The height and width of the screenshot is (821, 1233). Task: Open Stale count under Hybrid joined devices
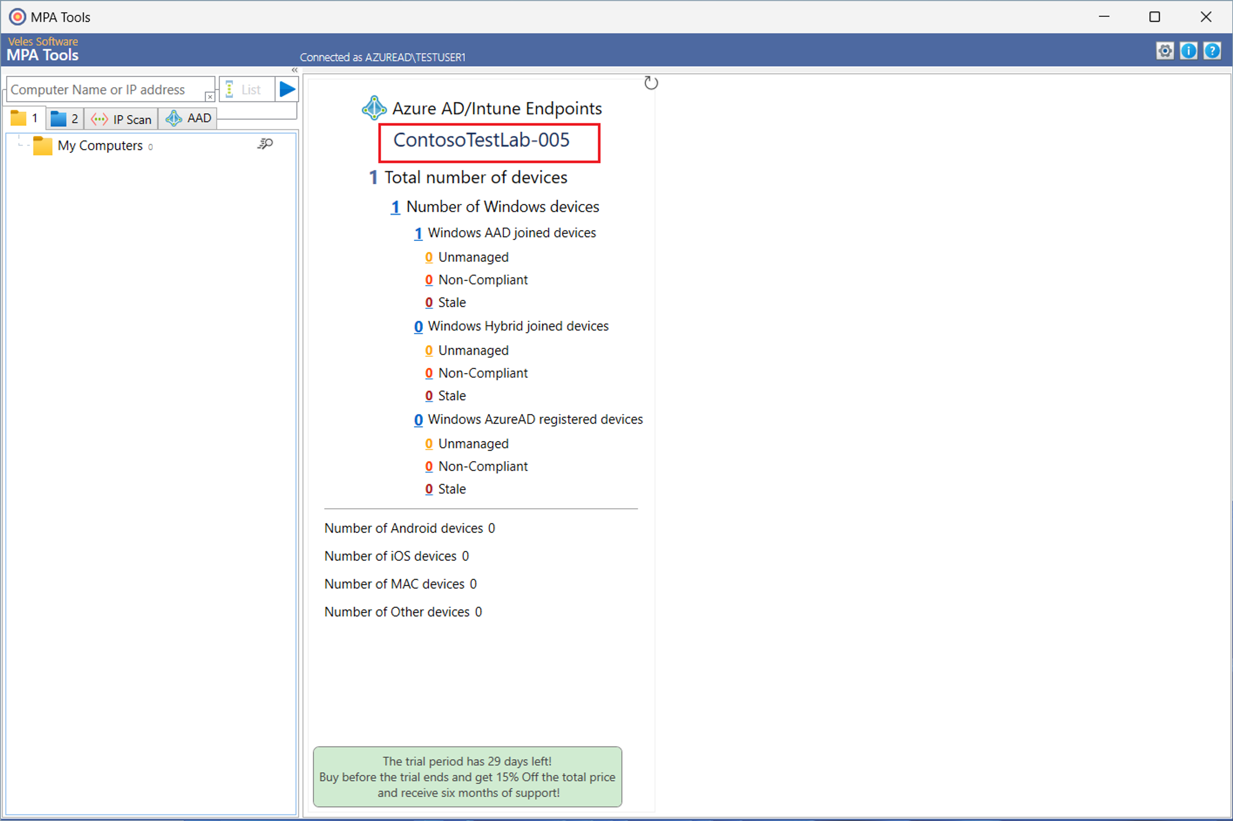[x=429, y=396]
